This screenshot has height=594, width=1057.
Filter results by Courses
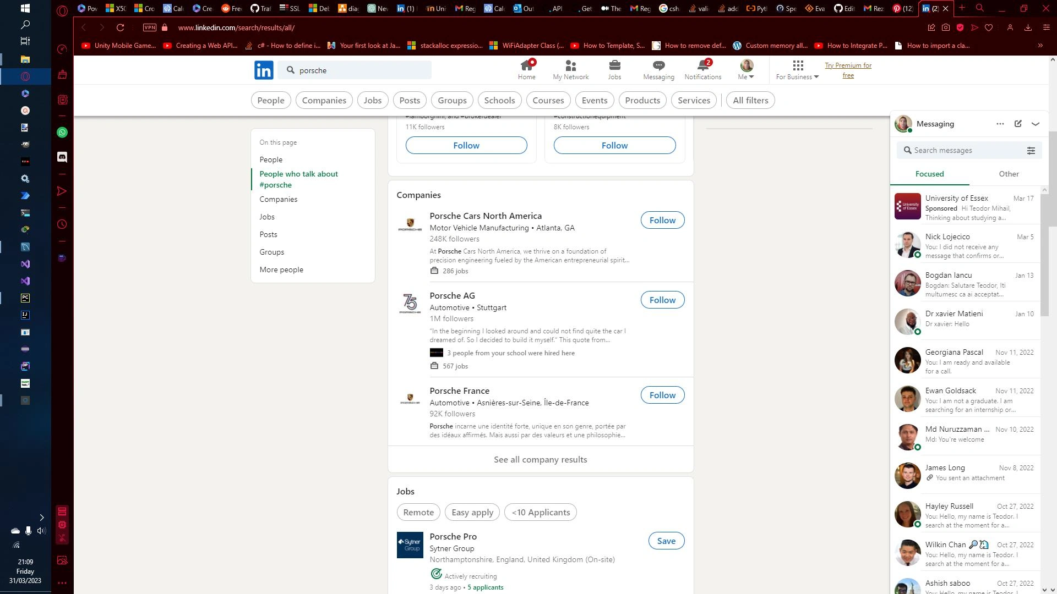pyautogui.click(x=548, y=100)
